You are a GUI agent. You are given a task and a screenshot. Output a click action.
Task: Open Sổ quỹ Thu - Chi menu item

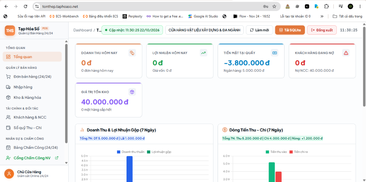click(x=32, y=128)
